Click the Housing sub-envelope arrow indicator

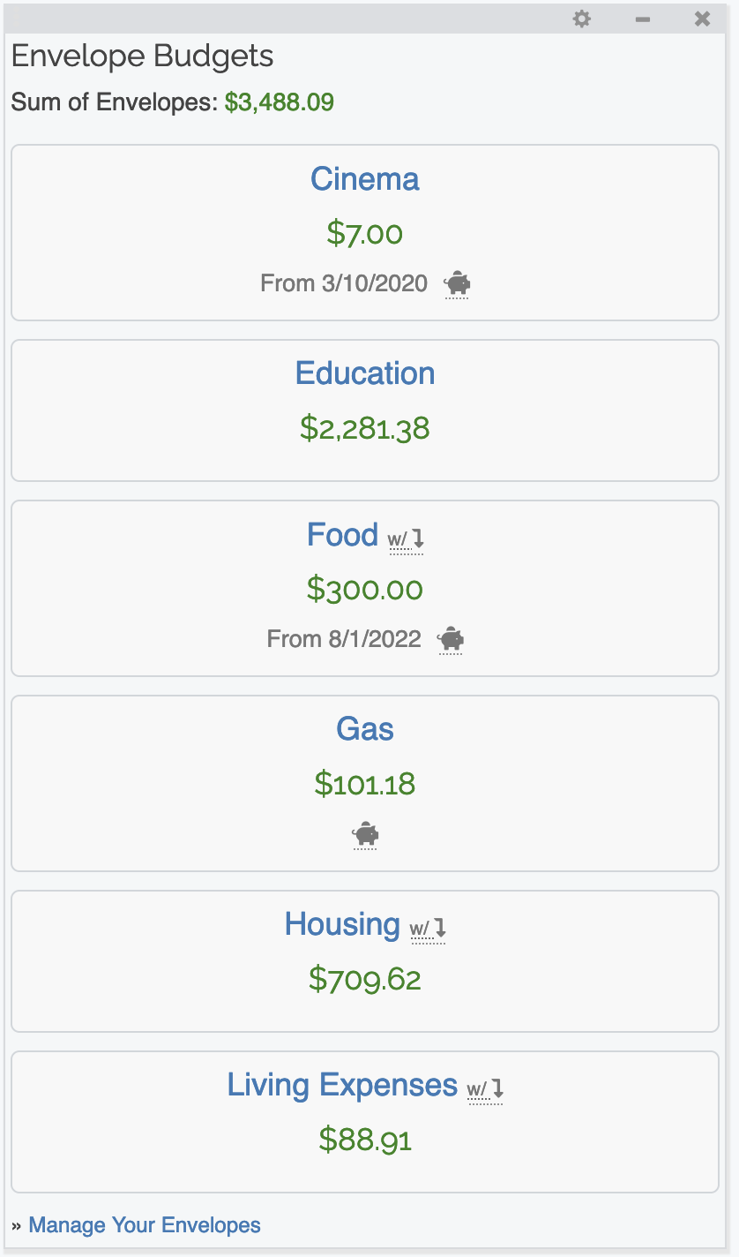tap(429, 928)
